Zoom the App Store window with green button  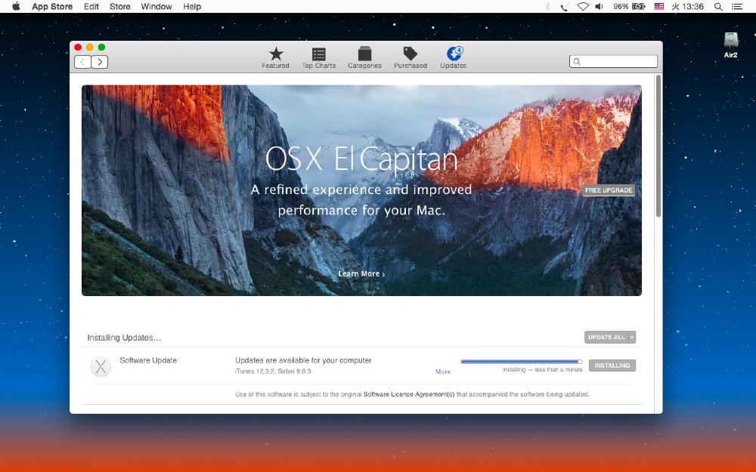[102, 47]
